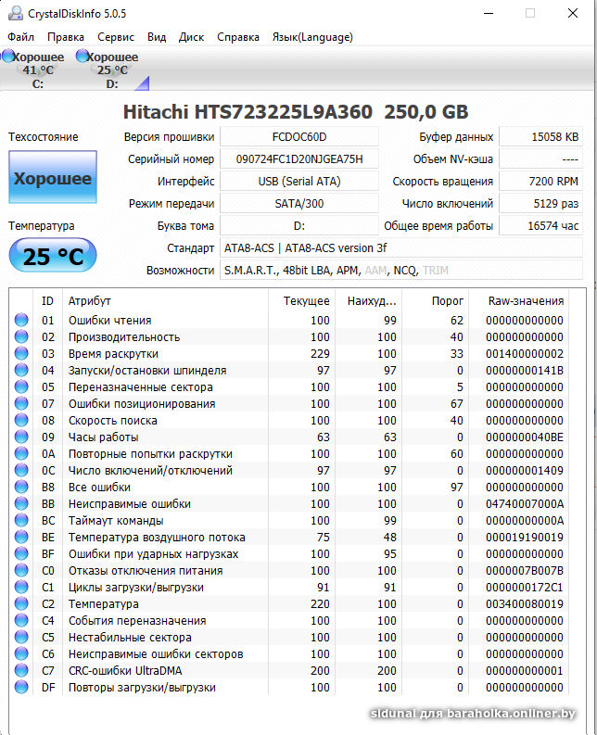Click status orb for Таймаут команды row

pyautogui.click(x=21, y=520)
